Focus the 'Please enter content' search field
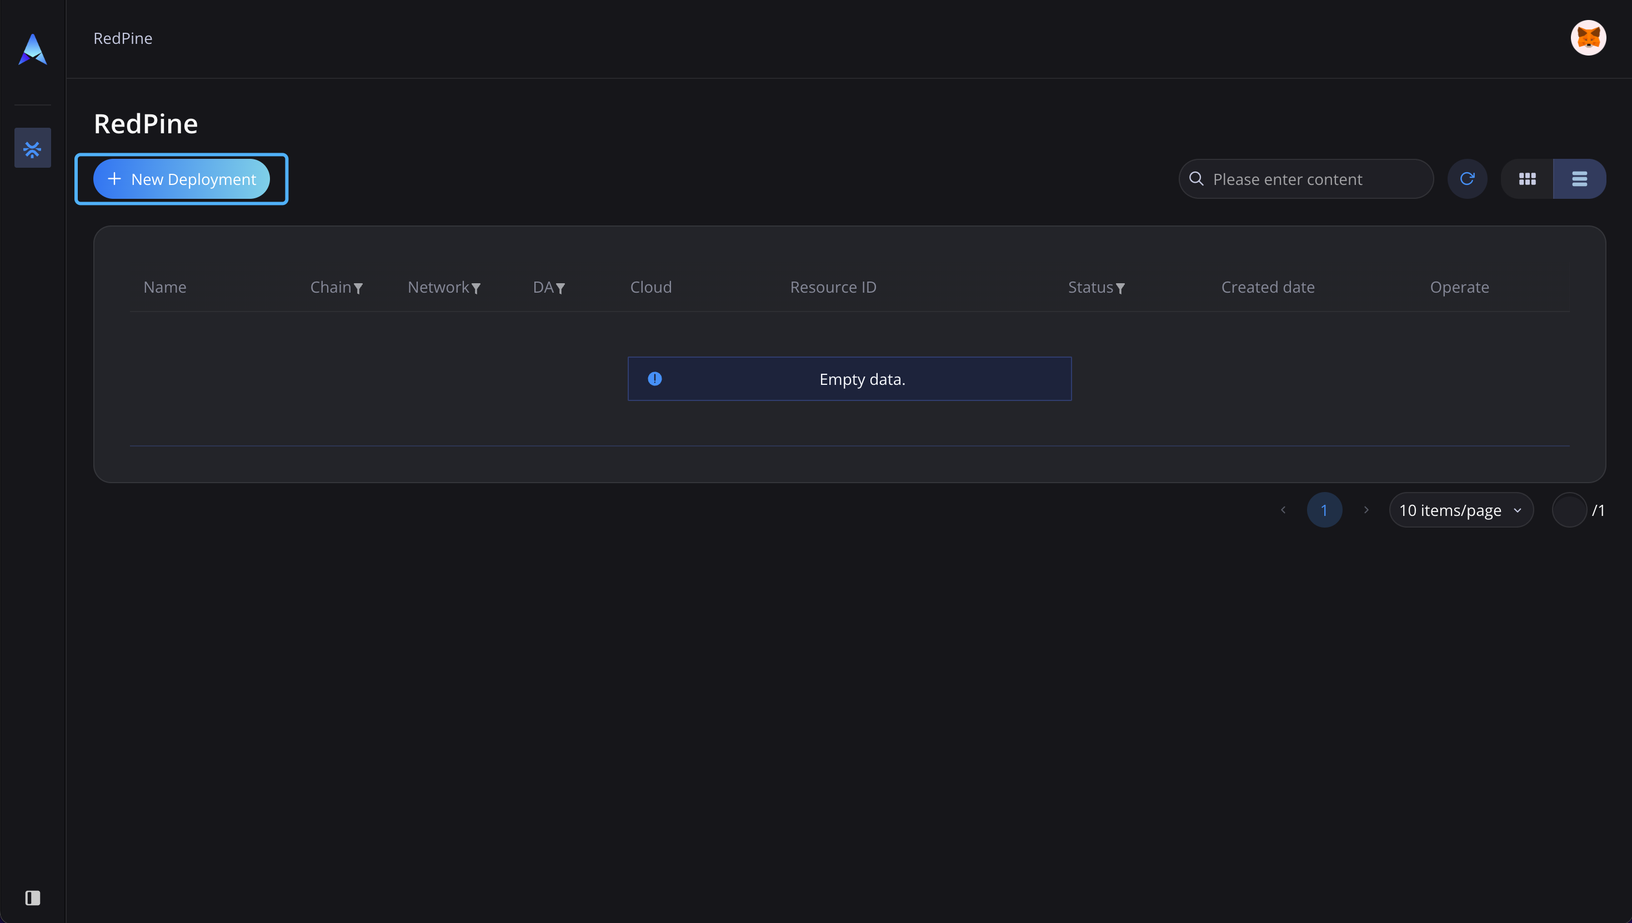 pos(1306,179)
